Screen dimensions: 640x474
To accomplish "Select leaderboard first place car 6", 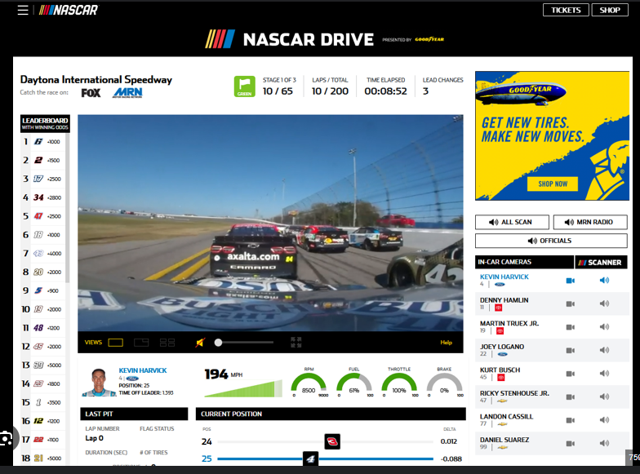I will (x=42, y=142).
